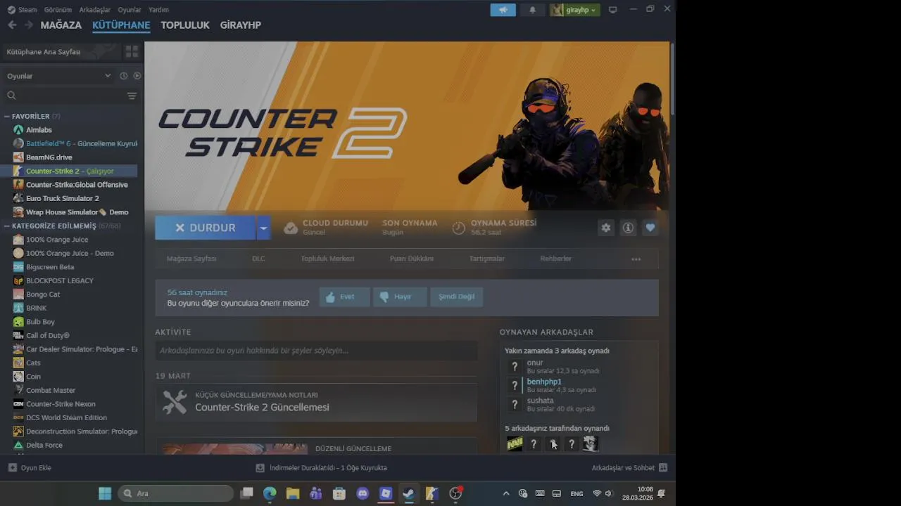Show ready-to-play games only icon
The image size is (901, 506).
pos(137,76)
